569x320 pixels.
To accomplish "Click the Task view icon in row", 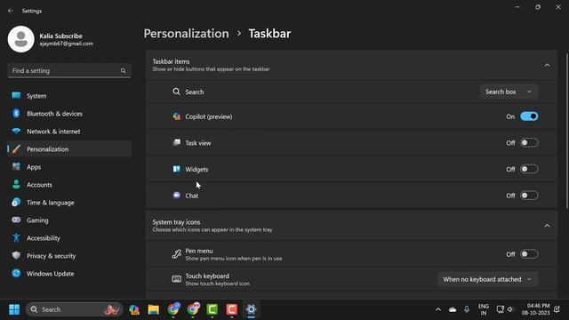I will [x=176, y=142].
